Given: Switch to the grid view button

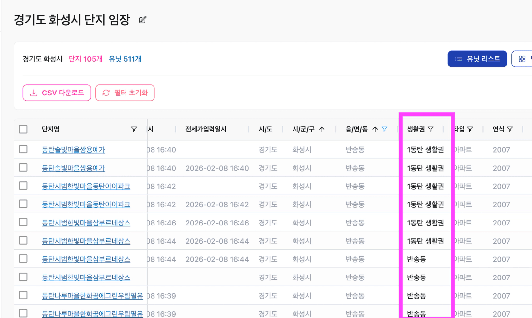Looking at the screenshot, I should tap(522, 59).
